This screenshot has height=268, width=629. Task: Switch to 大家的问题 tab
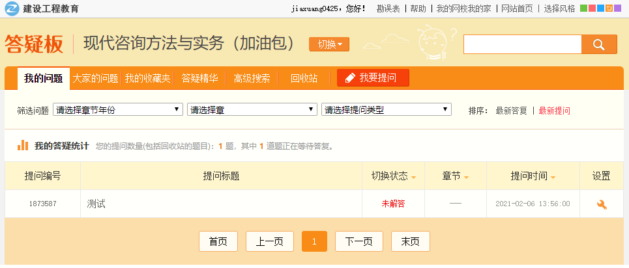[x=95, y=78]
